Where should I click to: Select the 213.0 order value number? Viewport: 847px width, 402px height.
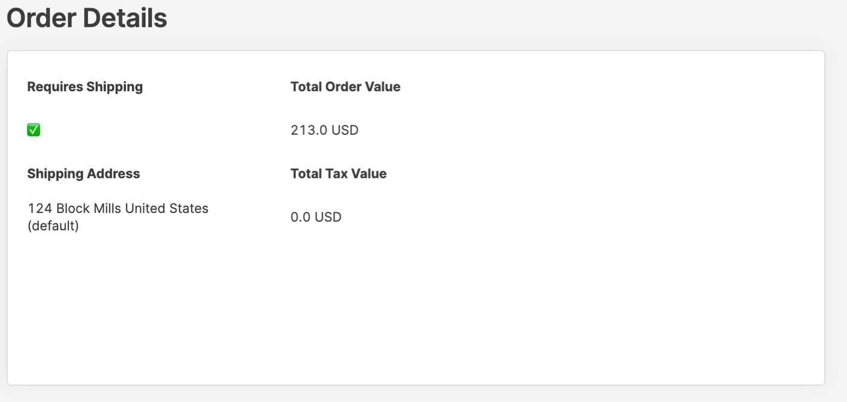pos(308,130)
